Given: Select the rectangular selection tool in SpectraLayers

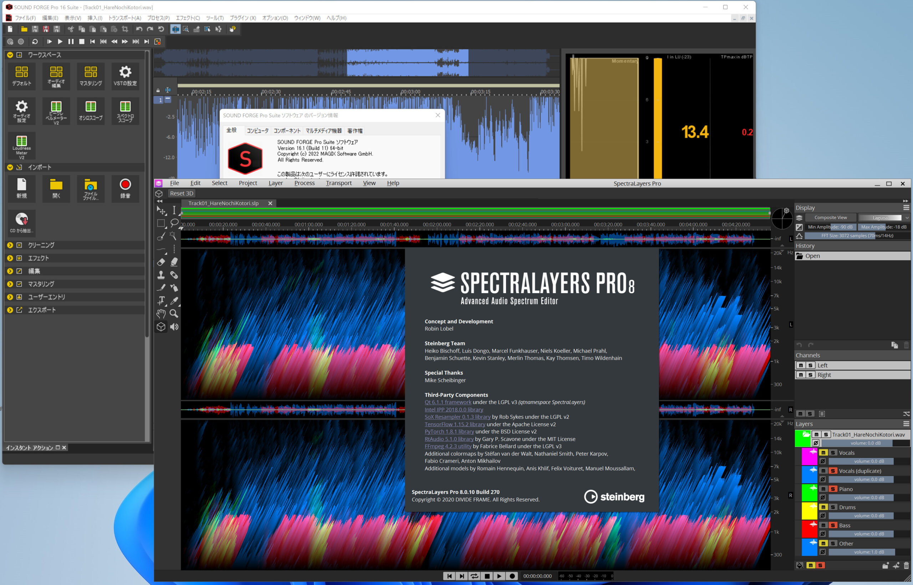Looking at the screenshot, I should pos(161,223).
